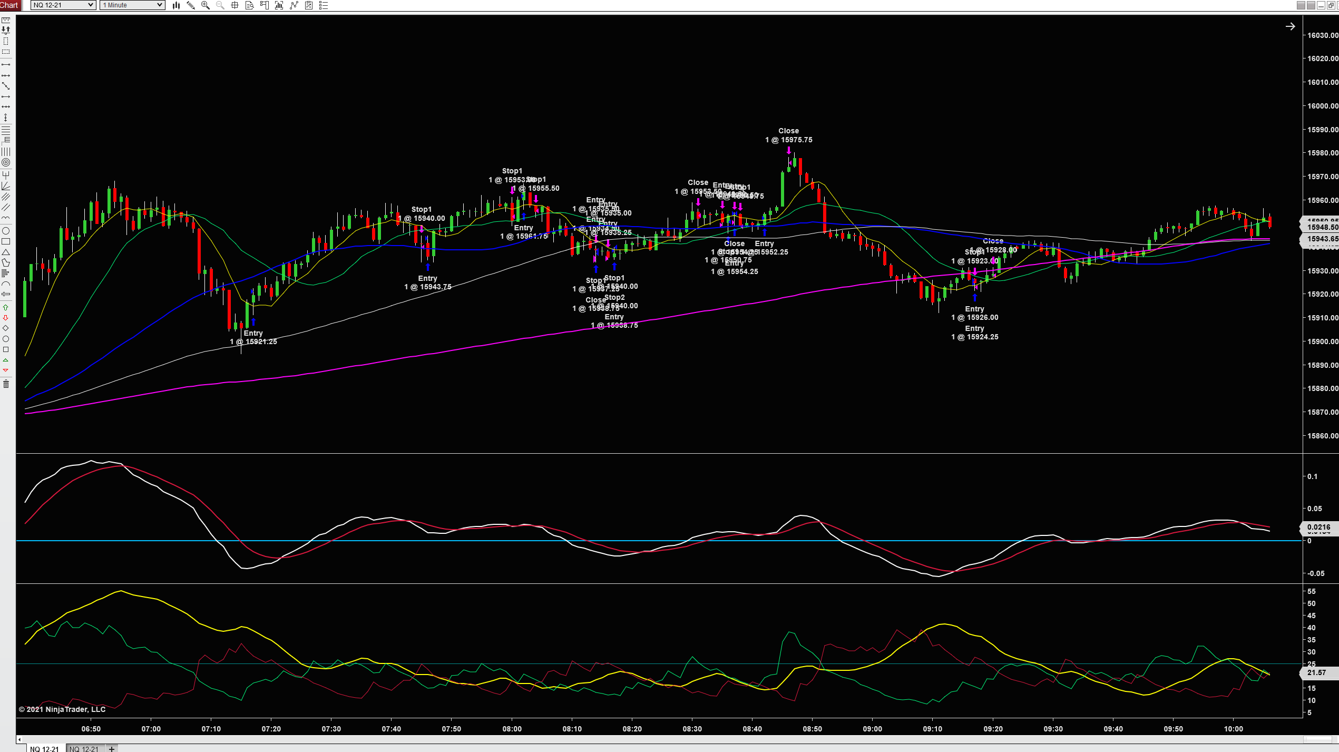Screen dimensions: 1339x752
Task: Select the rectangle shape tool
Action: click(6, 241)
